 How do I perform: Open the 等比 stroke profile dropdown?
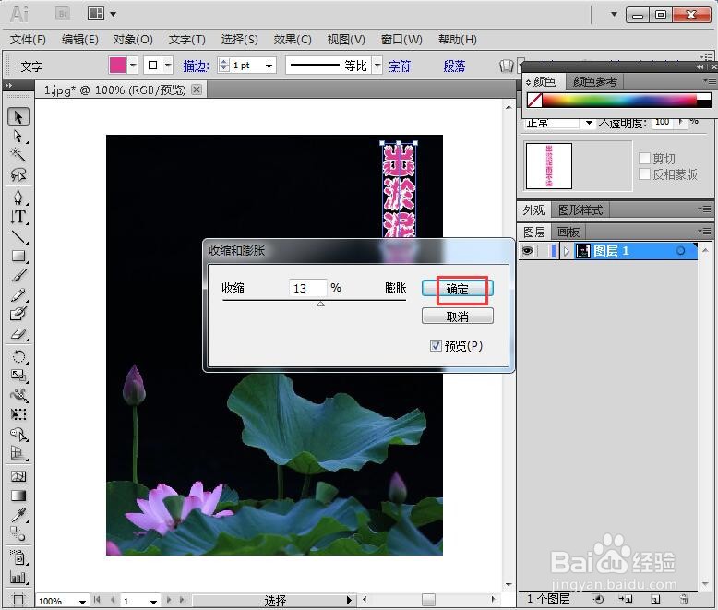click(377, 66)
